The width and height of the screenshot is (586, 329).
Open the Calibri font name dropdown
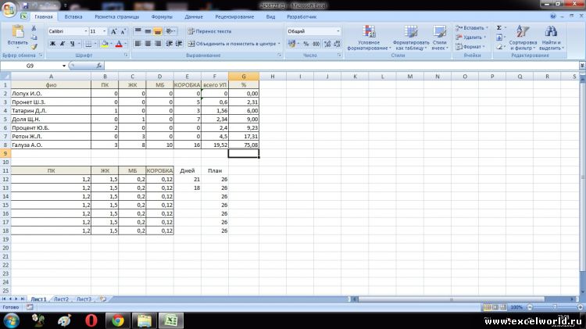(x=84, y=31)
